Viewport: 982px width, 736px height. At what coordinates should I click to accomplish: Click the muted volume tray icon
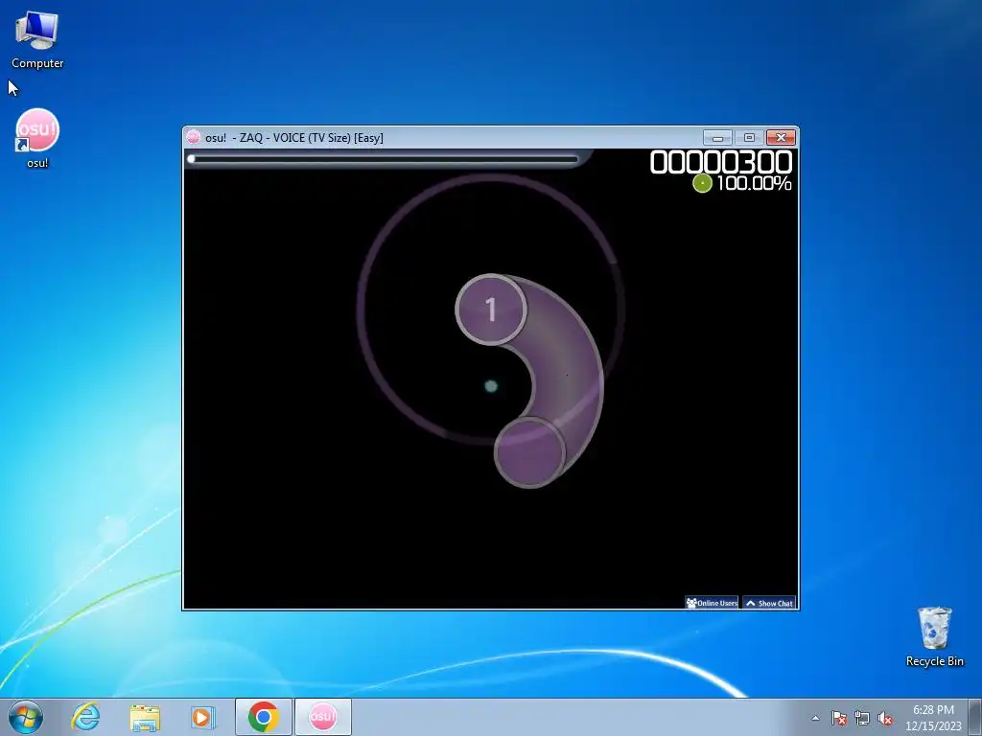[x=885, y=718]
